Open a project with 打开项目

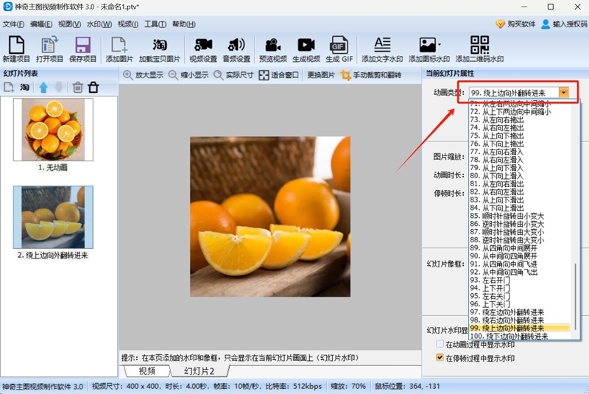point(49,49)
